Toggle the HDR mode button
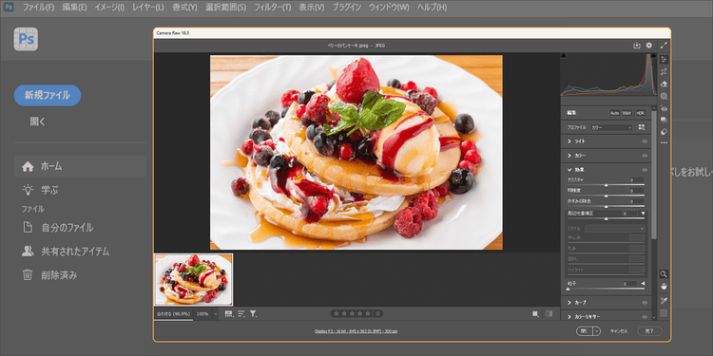The height and width of the screenshot is (356, 713). pos(640,113)
